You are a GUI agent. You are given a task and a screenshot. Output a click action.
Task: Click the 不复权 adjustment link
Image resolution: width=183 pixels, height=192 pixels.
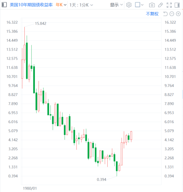pyautogui.click(x=152, y=14)
